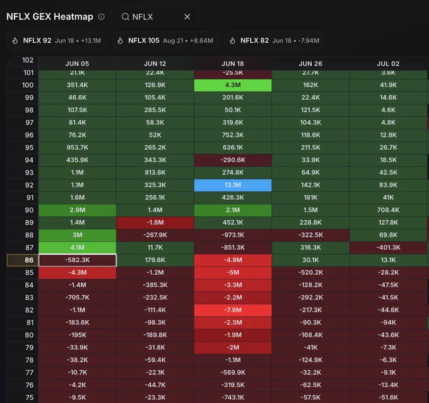Click the -520.2K cell at strike 85
Viewport: 429px width, 403px height.
[x=310, y=272]
